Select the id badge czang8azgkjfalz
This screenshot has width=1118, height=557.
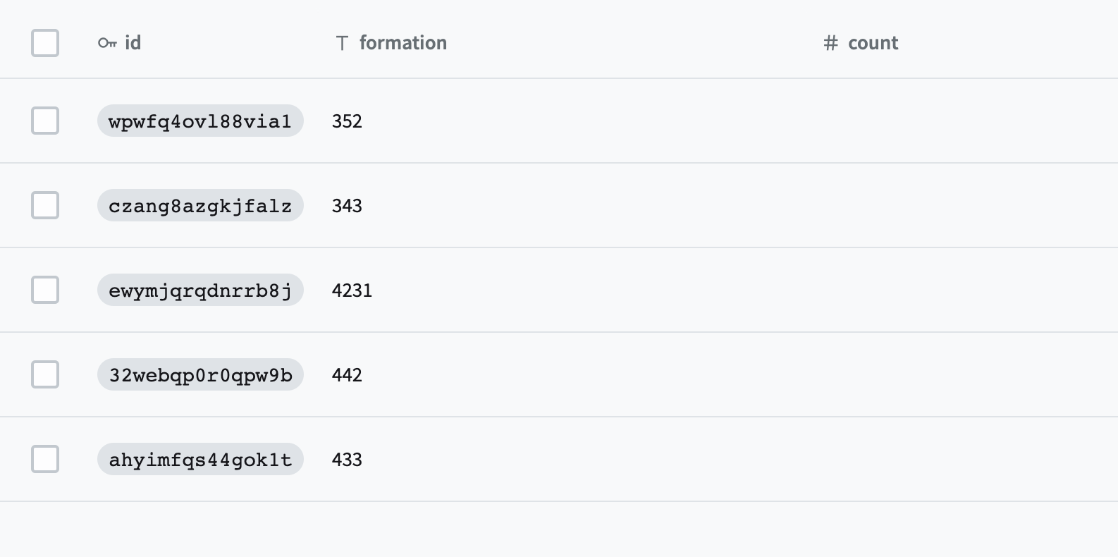pos(199,205)
